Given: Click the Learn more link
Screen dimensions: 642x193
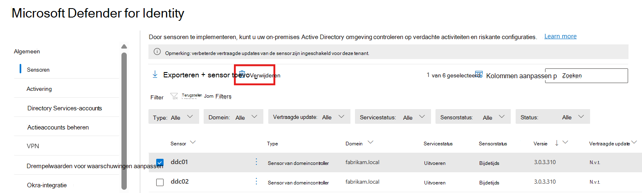Looking at the screenshot, I should [x=560, y=36].
